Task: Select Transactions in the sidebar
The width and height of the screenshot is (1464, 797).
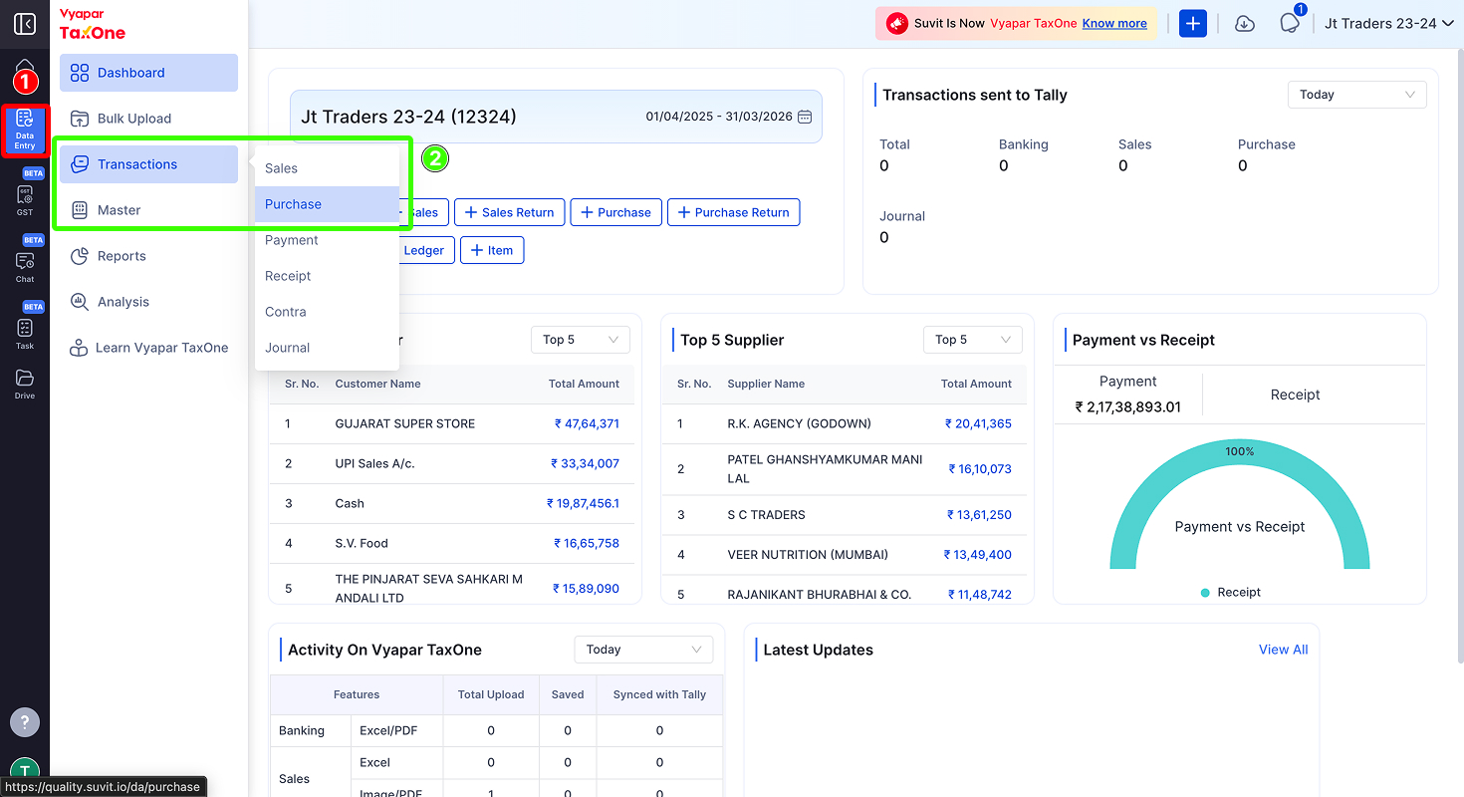Action: click(148, 164)
